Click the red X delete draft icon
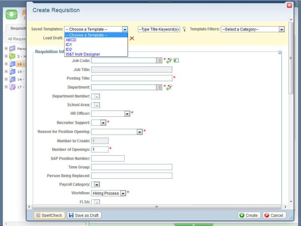This screenshot has width=301, height=226. (x=132, y=38)
